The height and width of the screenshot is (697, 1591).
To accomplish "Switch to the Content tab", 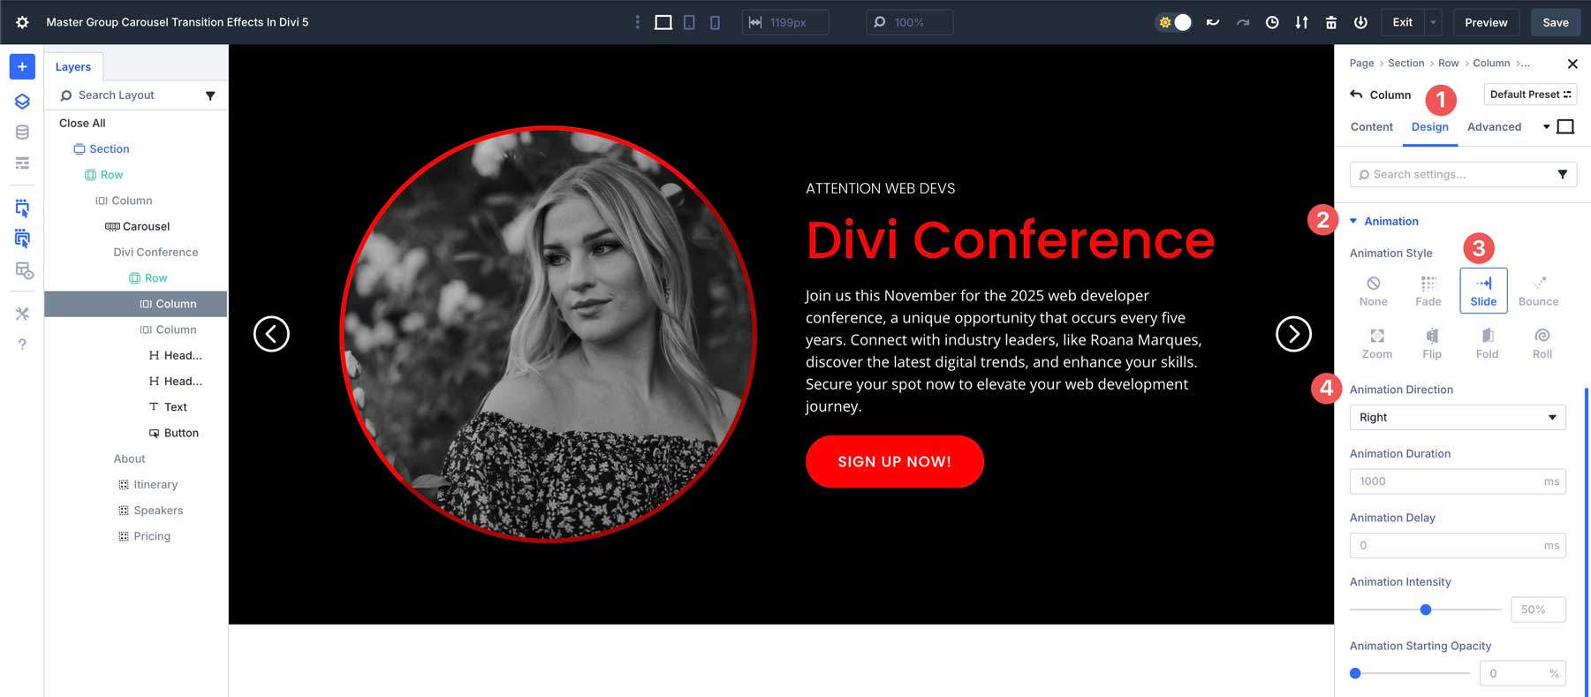I will (1371, 127).
